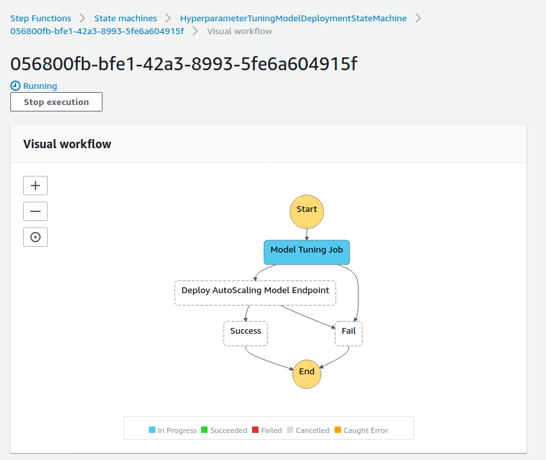Image resolution: width=546 pixels, height=460 pixels.
Task: Select the Fail state node
Action: coord(349,333)
